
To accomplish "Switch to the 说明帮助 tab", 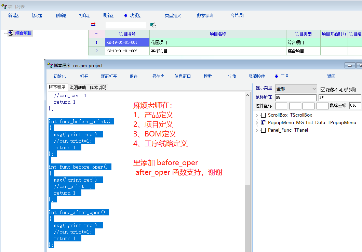I will (x=78, y=88).
